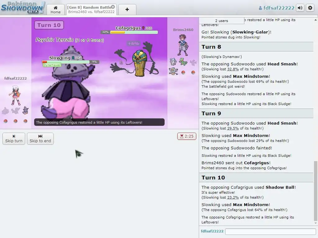This screenshot has height=238, width=318.
Task: Click the first fainted icon in fdfsaf22222's team
Action: [x=6, y=111]
